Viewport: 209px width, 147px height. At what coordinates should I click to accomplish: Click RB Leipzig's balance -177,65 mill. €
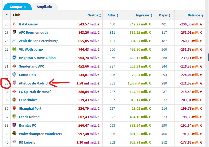[191, 142]
